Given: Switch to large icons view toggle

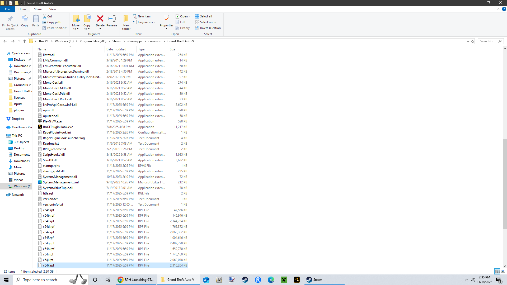Looking at the screenshot, I should tap(503, 271).
